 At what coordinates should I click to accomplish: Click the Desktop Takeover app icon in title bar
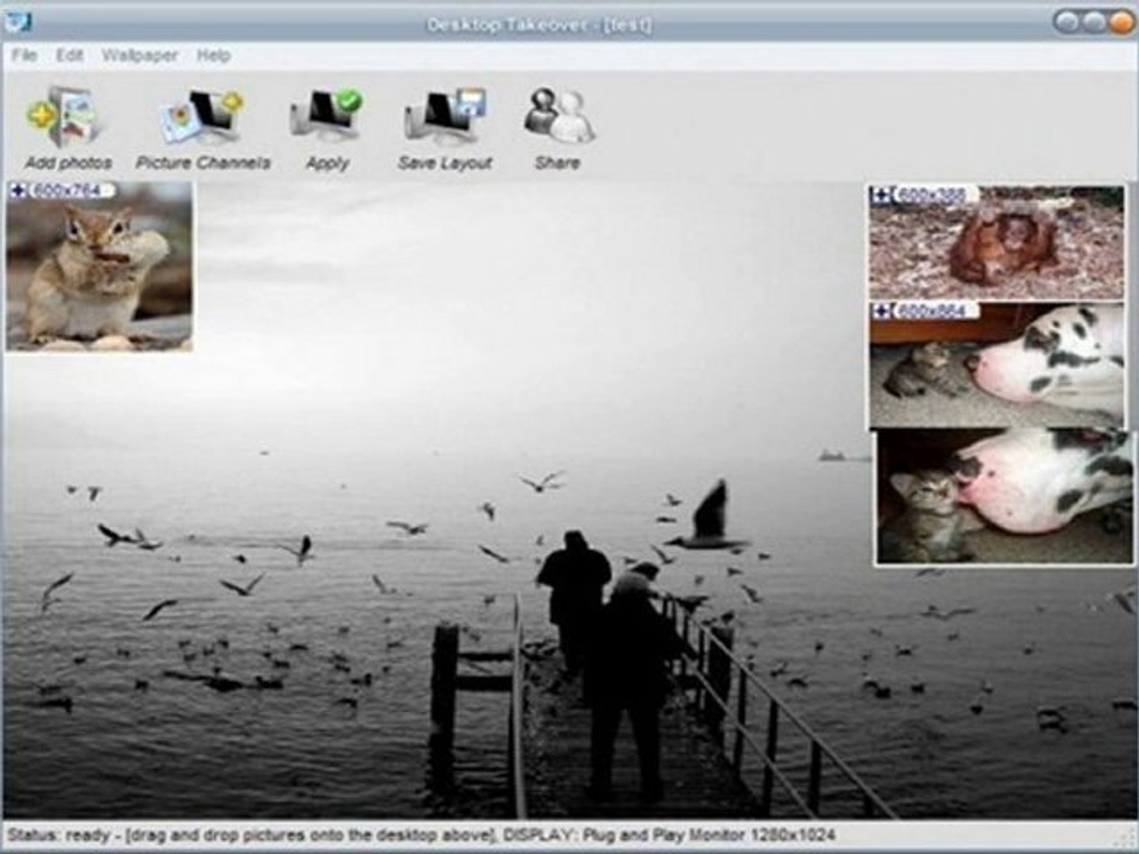pyautogui.click(x=17, y=21)
